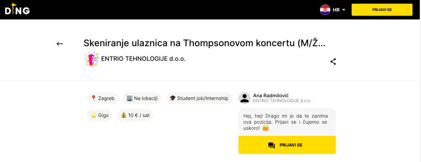Go back using the left arrow

(60, 44)
